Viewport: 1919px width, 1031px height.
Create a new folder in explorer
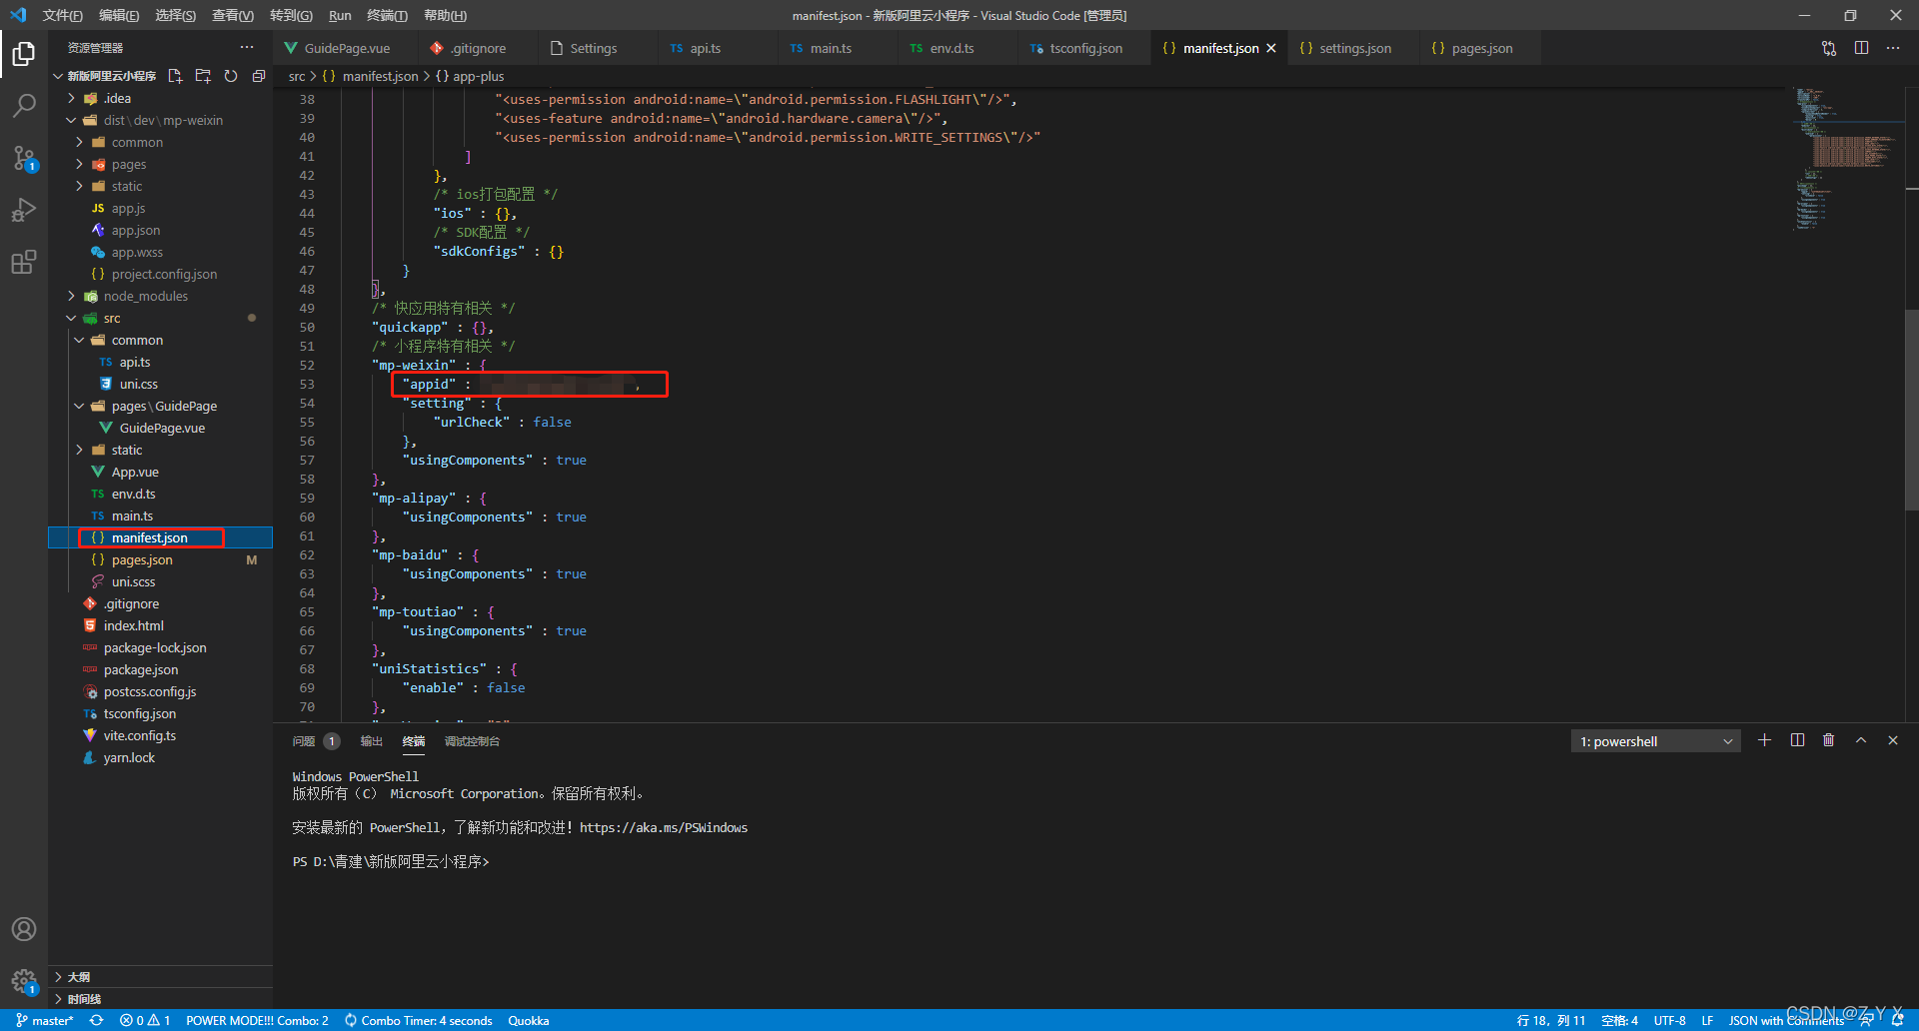tap(203, 76)
